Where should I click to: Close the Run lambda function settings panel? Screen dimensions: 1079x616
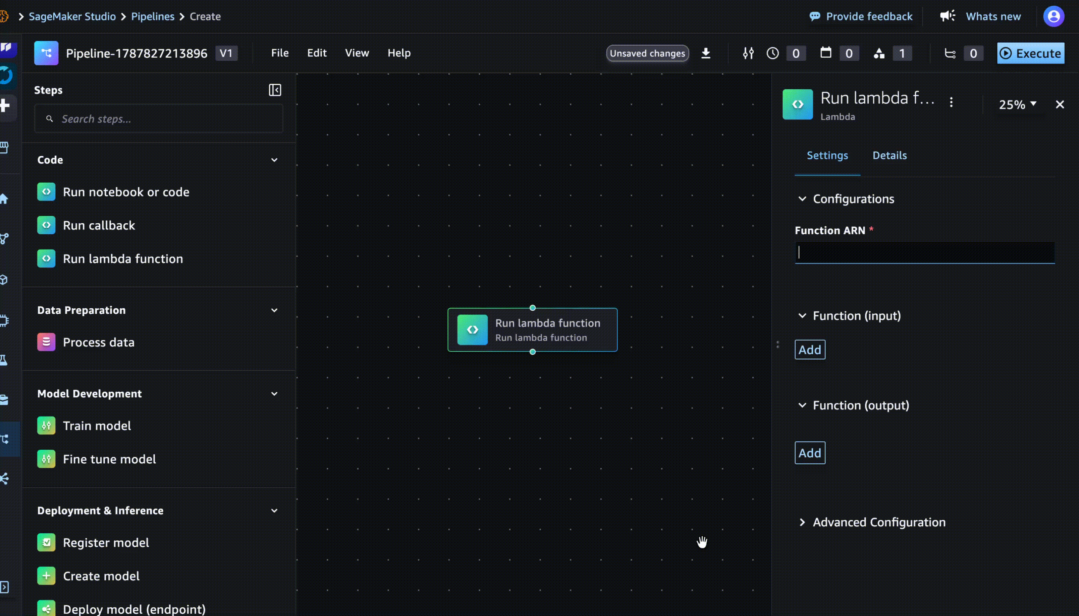1060,104
